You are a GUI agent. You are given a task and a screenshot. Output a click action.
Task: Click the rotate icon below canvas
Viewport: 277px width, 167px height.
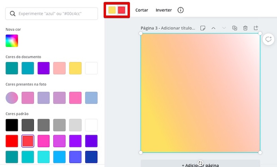[200, 163]
